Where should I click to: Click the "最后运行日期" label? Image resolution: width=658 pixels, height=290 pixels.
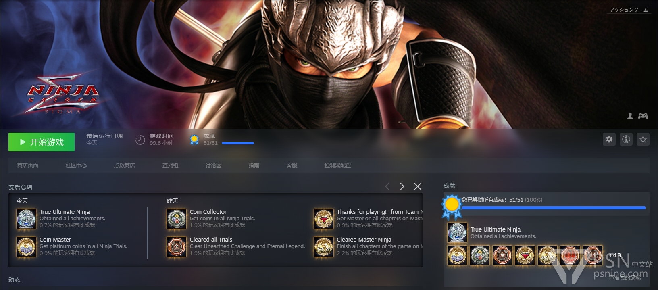(x=104, y=136)
